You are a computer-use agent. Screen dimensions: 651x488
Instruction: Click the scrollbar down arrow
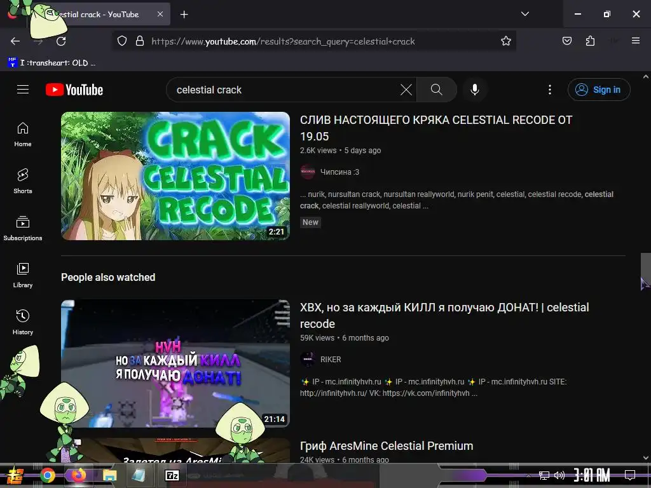646,457
